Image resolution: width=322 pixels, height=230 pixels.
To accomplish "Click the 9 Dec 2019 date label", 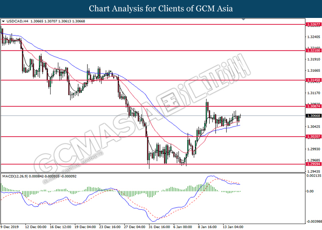I will [10, 227].
